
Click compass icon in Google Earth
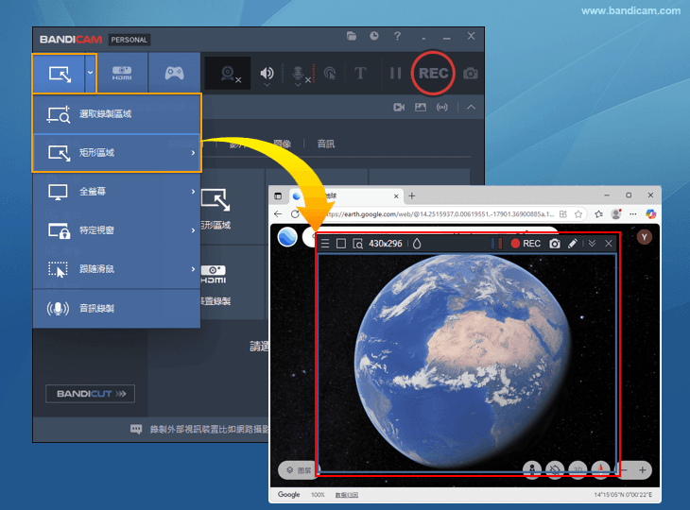point(600,470)
